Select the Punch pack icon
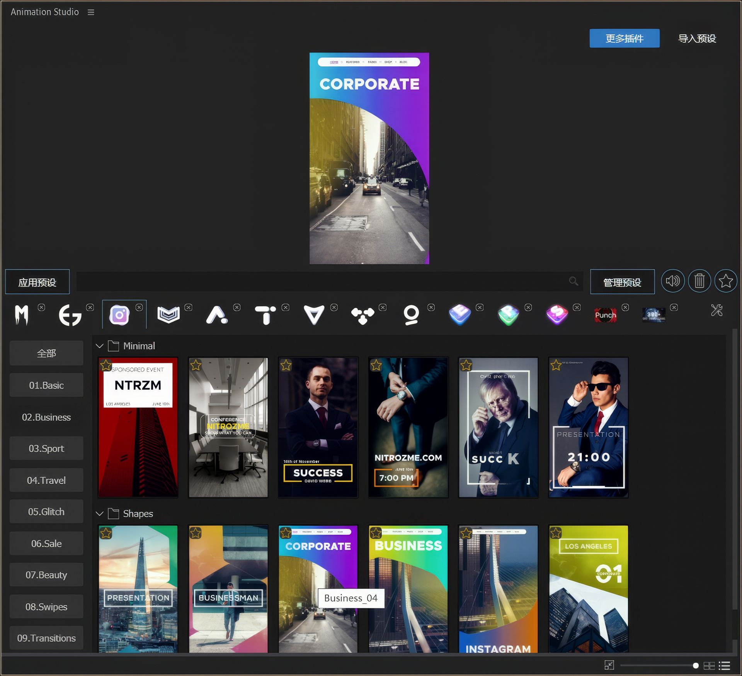This screenshot has width=742, height=676. click(x=606, y=315)
